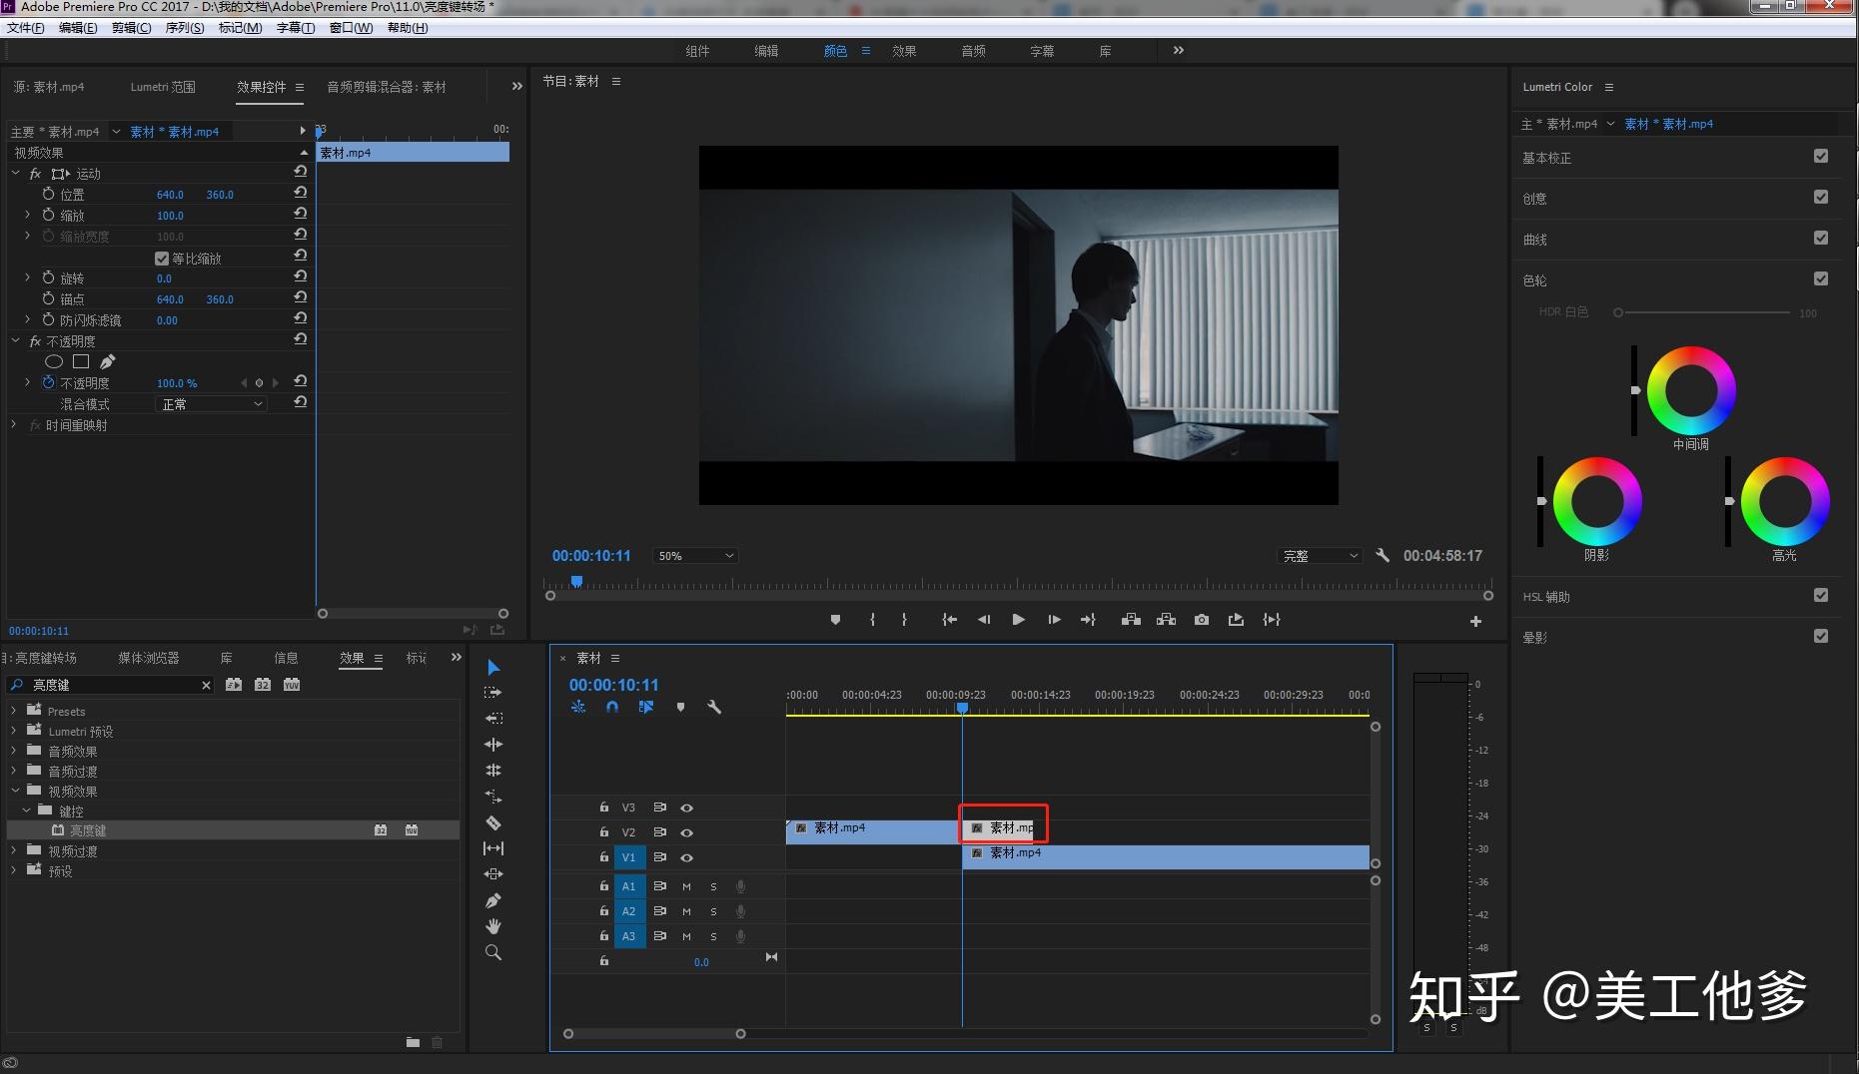Hide track V2 using its eye icon
The height and width of the screenshot is (1074, 1859).
tap(686, 832)
